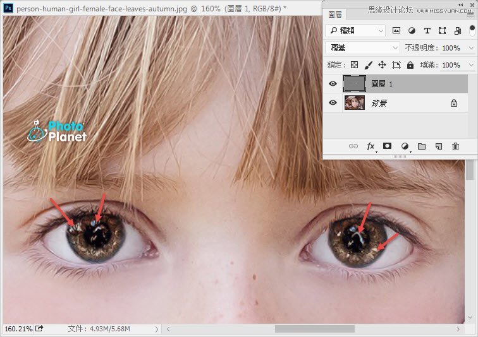This screenshot has width=478, height=337.
Task: Open the fx layer style menu
Action: 371,146
